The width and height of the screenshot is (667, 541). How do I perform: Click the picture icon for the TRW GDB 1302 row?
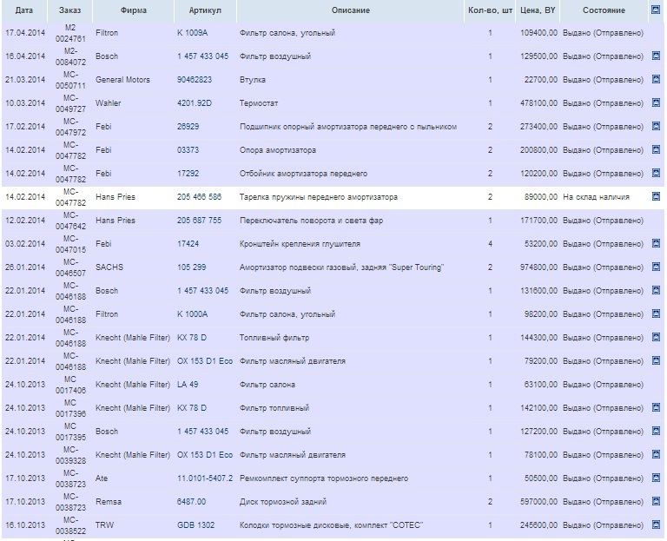(656, 525)
